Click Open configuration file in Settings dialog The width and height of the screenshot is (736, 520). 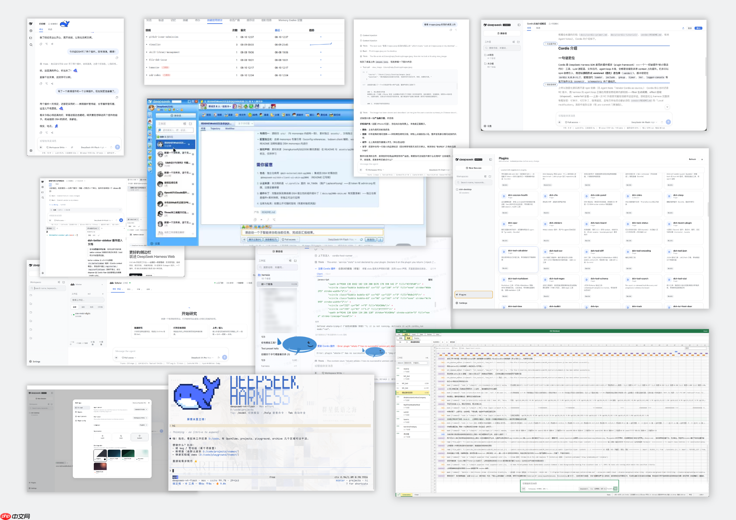(x=139, y=403)
